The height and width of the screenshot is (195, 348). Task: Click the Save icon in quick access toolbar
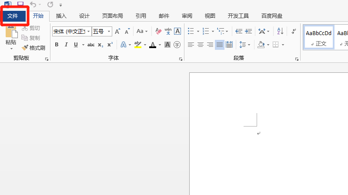click(x=20, y=4)
